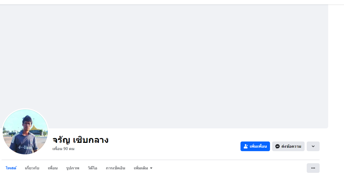Click the profile name จรัญ เซิบกลาง
344x175 pixels.
80,140
